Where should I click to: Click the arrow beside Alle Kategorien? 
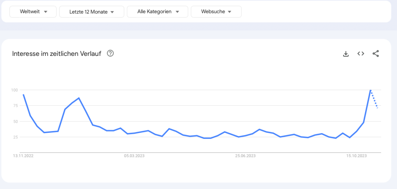tap(177, 12)
